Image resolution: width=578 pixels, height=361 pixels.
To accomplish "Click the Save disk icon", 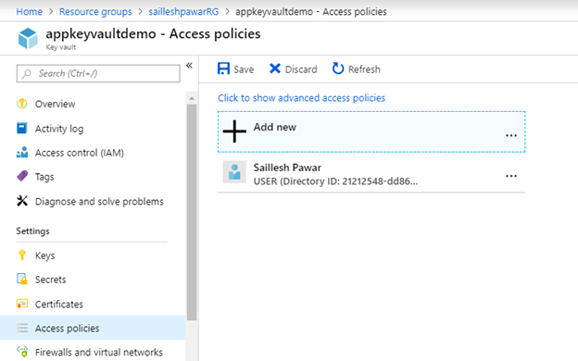I will coord(223,68).
